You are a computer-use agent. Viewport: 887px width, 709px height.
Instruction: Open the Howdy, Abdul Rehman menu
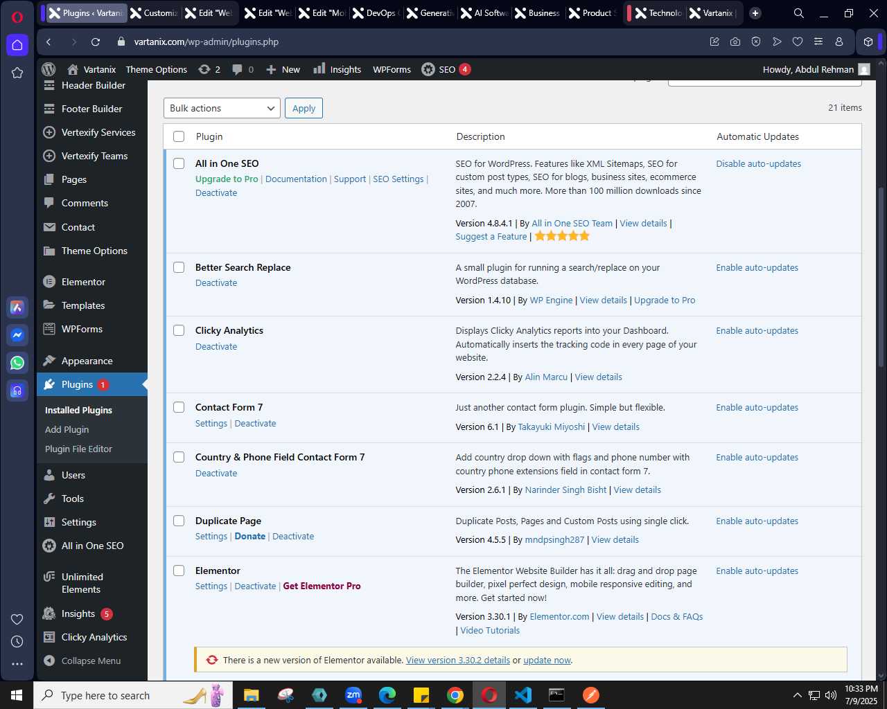(816, 69)
